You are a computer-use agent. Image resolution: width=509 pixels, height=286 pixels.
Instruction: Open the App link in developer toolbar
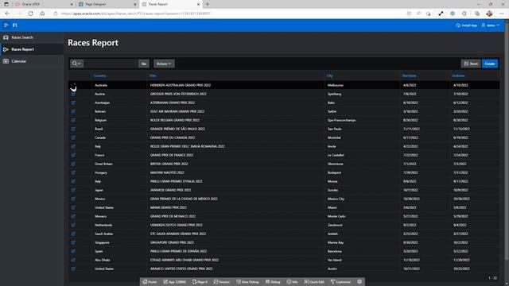[x=175, y=282]
